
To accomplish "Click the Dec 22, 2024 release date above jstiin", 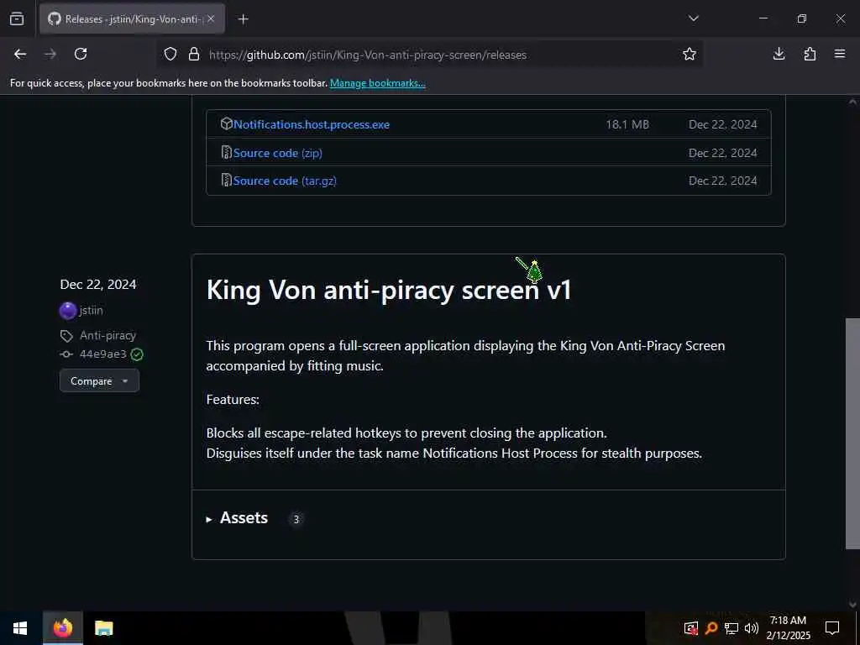I will [x=98, y=284].
